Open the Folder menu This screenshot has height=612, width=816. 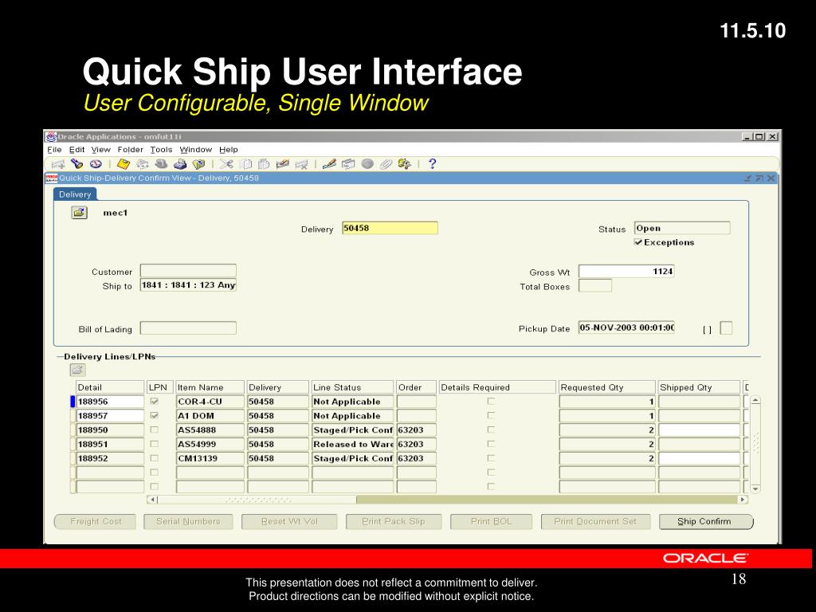point(130,150)
